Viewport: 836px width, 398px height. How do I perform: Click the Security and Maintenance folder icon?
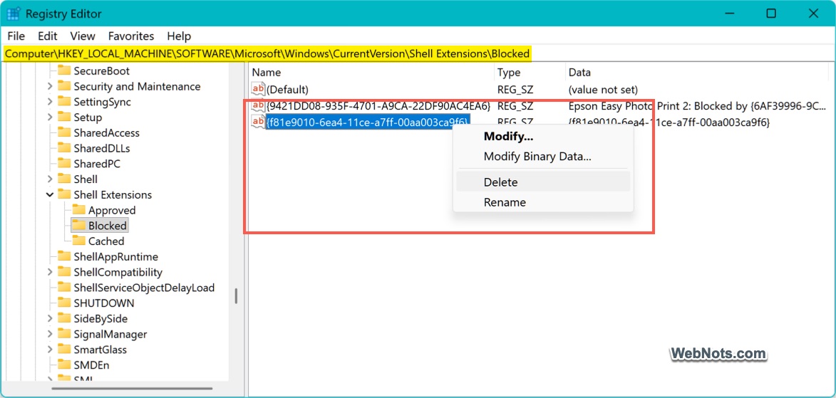pos(64,85)
